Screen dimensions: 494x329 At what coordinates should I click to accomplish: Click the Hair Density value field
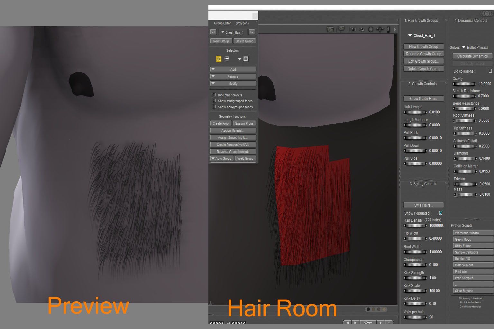(436, 226)
